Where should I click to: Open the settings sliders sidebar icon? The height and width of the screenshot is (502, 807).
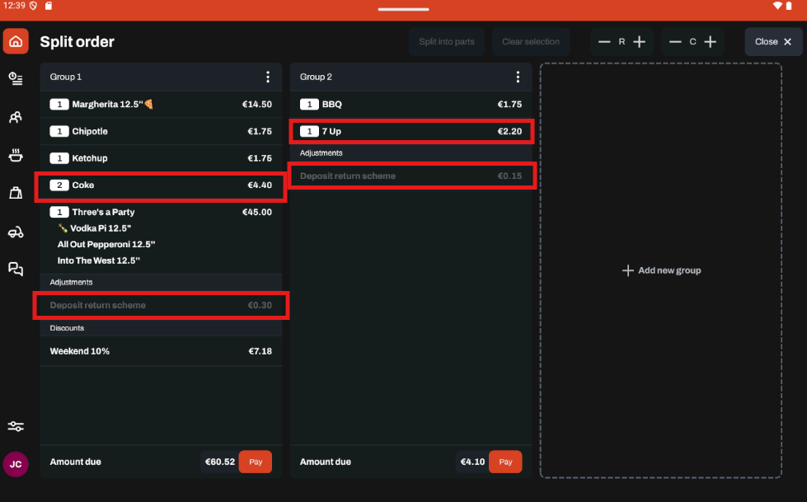(x=16, y=426)
